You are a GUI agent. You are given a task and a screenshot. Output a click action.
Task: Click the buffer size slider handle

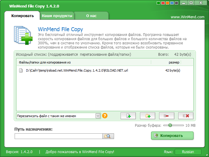click(170, 125)
